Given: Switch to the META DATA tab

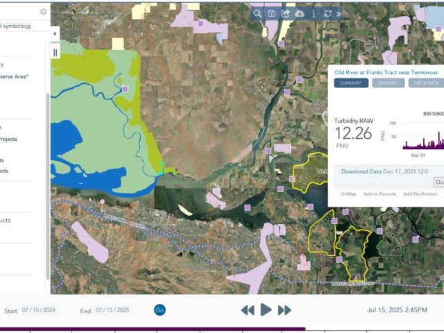Looking at the screenshot, I should (426, 83).
